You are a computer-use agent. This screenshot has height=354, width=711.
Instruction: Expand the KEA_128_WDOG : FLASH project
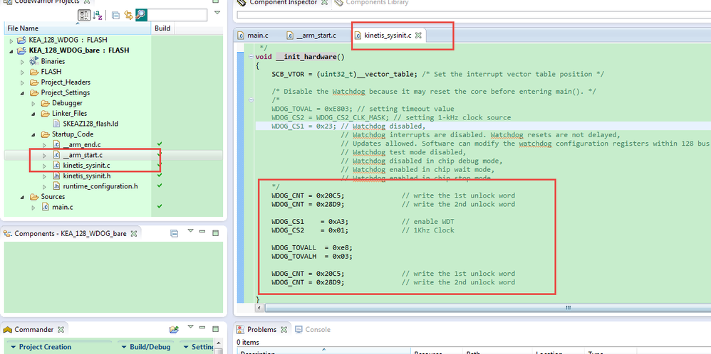click(x=12, y=41)
